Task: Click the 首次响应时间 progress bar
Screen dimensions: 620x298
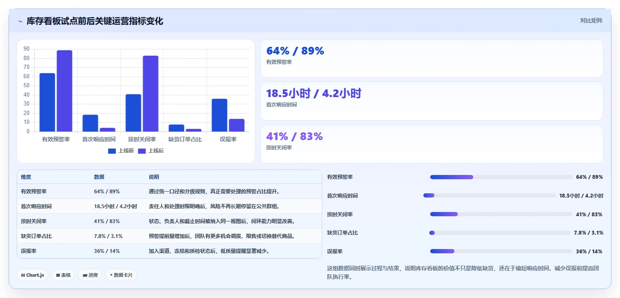Action: [489, 195]
